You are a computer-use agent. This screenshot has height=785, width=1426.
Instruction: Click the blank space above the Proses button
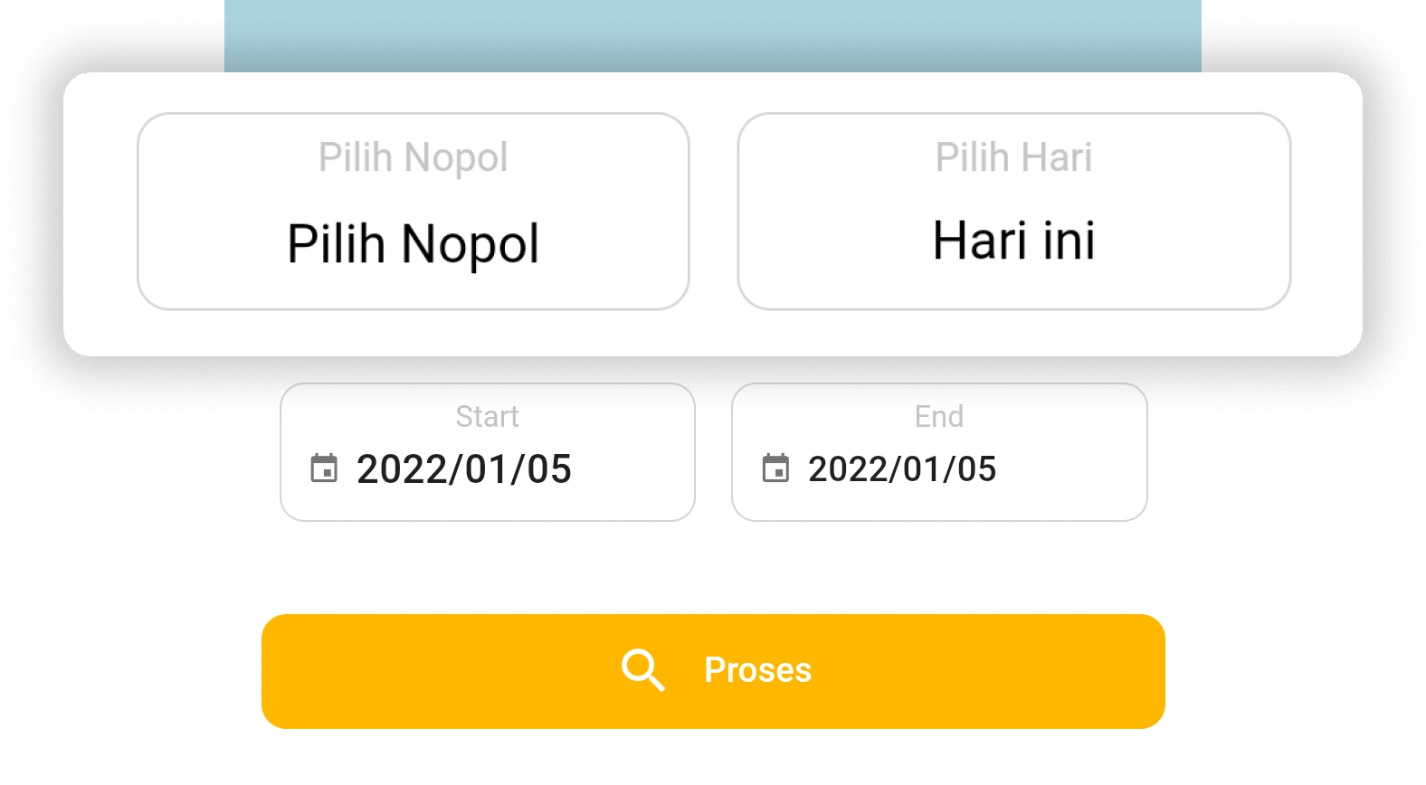click(x=713, y=568)
